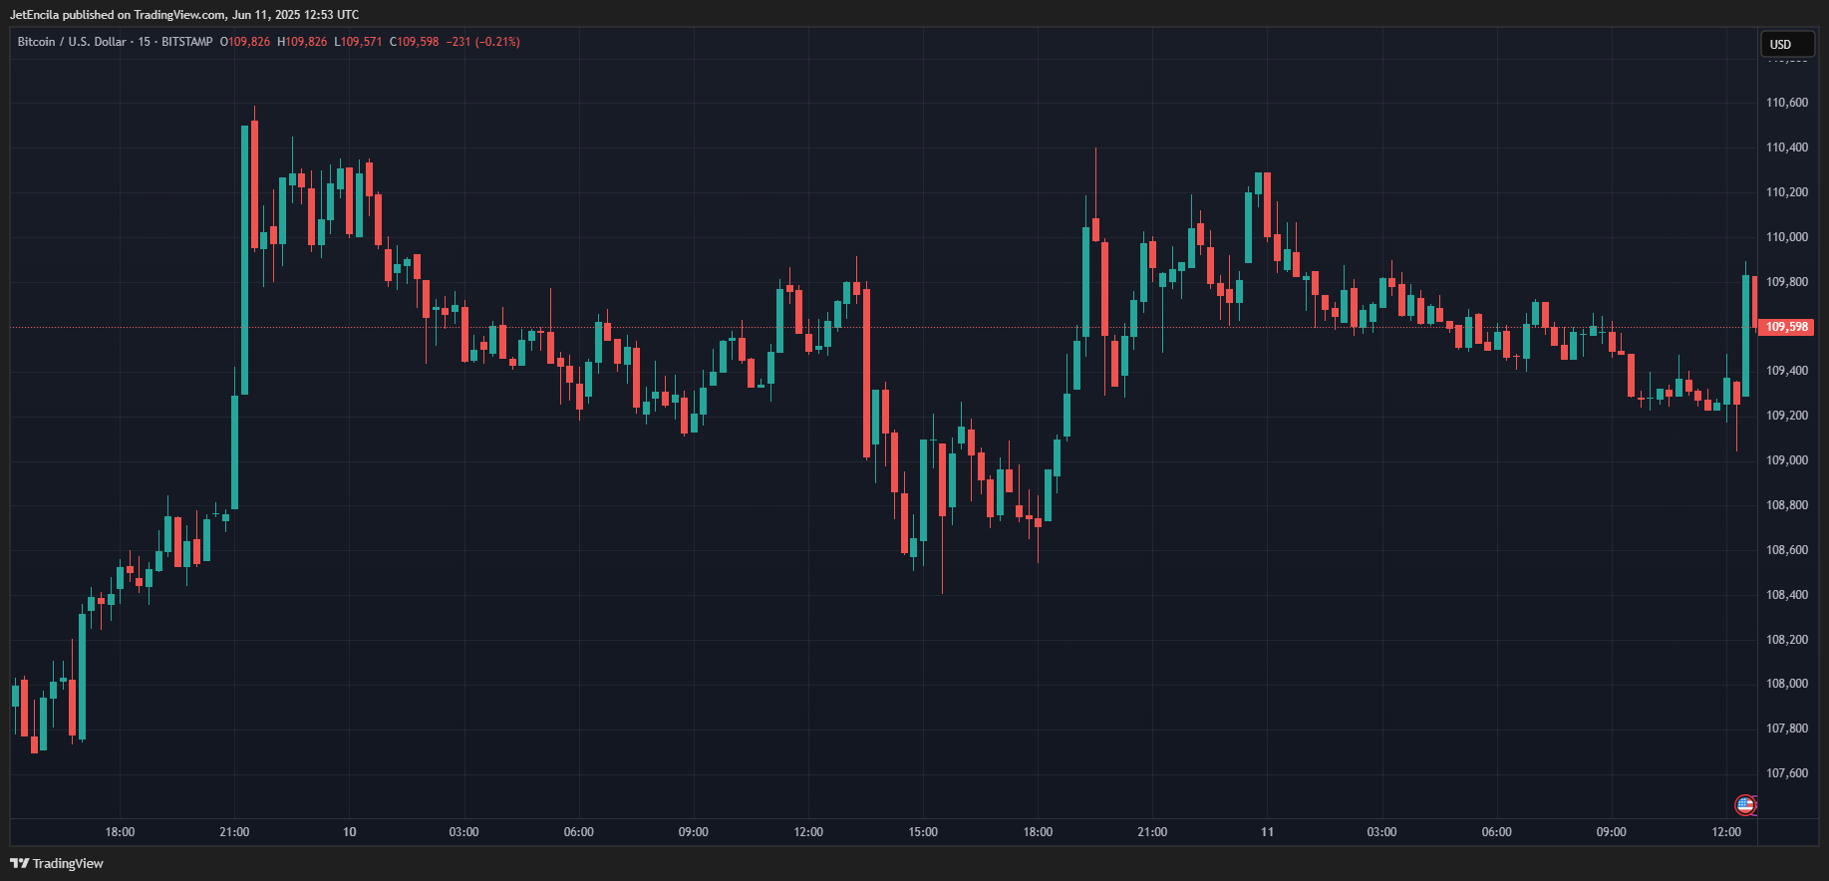Click the 108,600 price axis label
This screenshot has width=1829, height=881.
click(x=1787, y=550)
